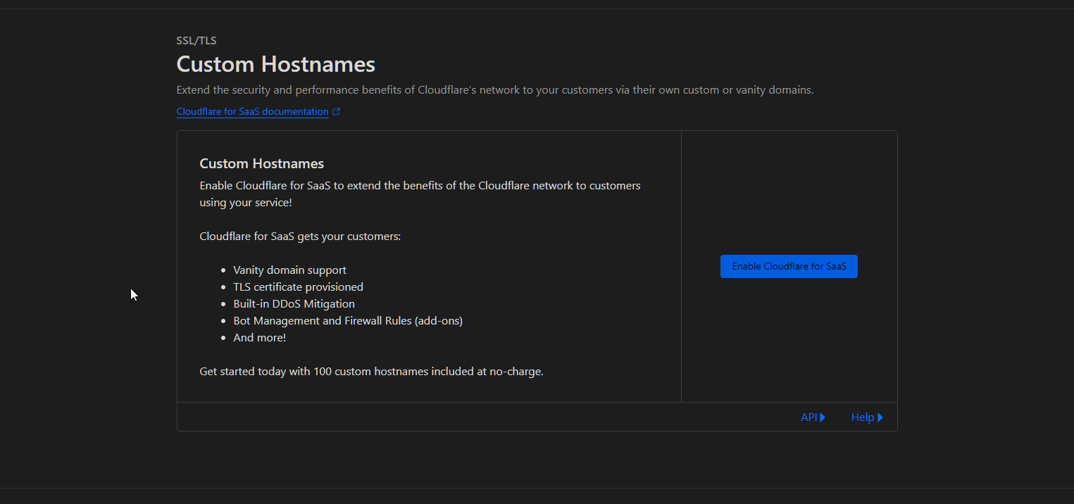Click the 'Get started today' no-charge text
Image resolution: width=1074 pixels, height=504 pixels.
[371, 372]
